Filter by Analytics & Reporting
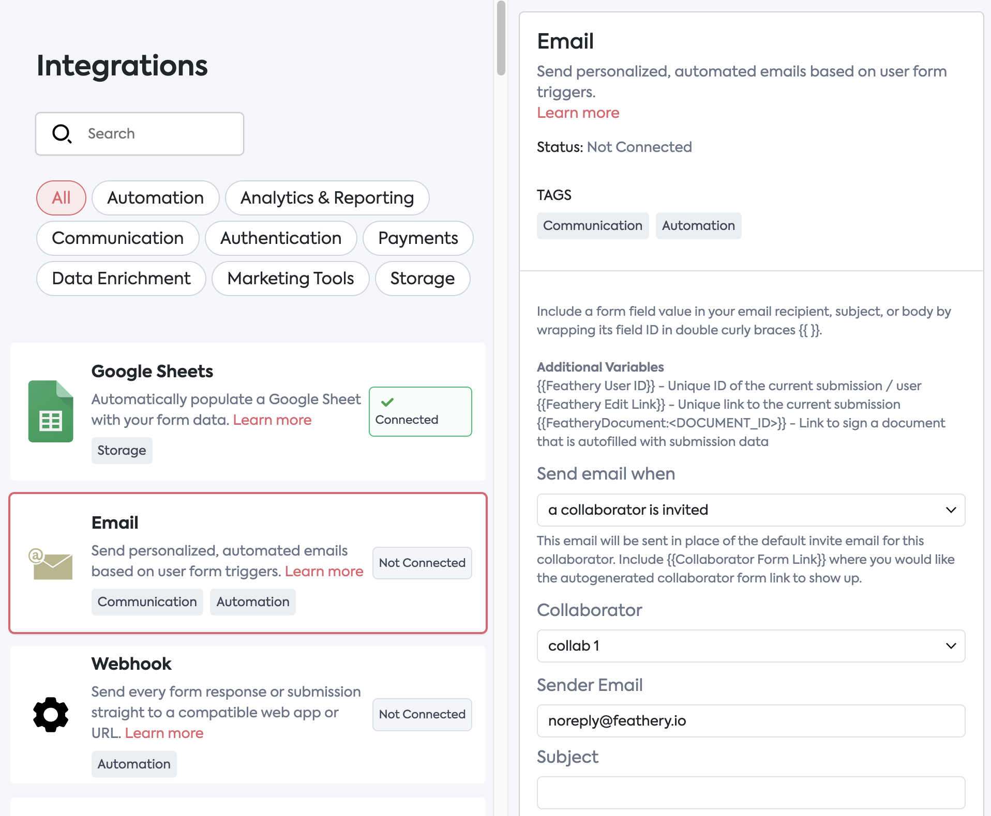The image size is (991, 816). coord(327,198)
